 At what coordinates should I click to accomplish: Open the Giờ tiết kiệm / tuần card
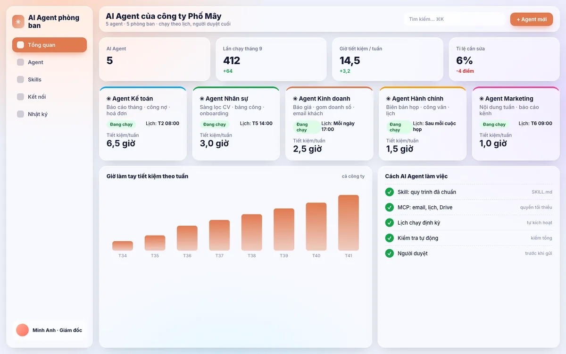click(x=388, y=59)
